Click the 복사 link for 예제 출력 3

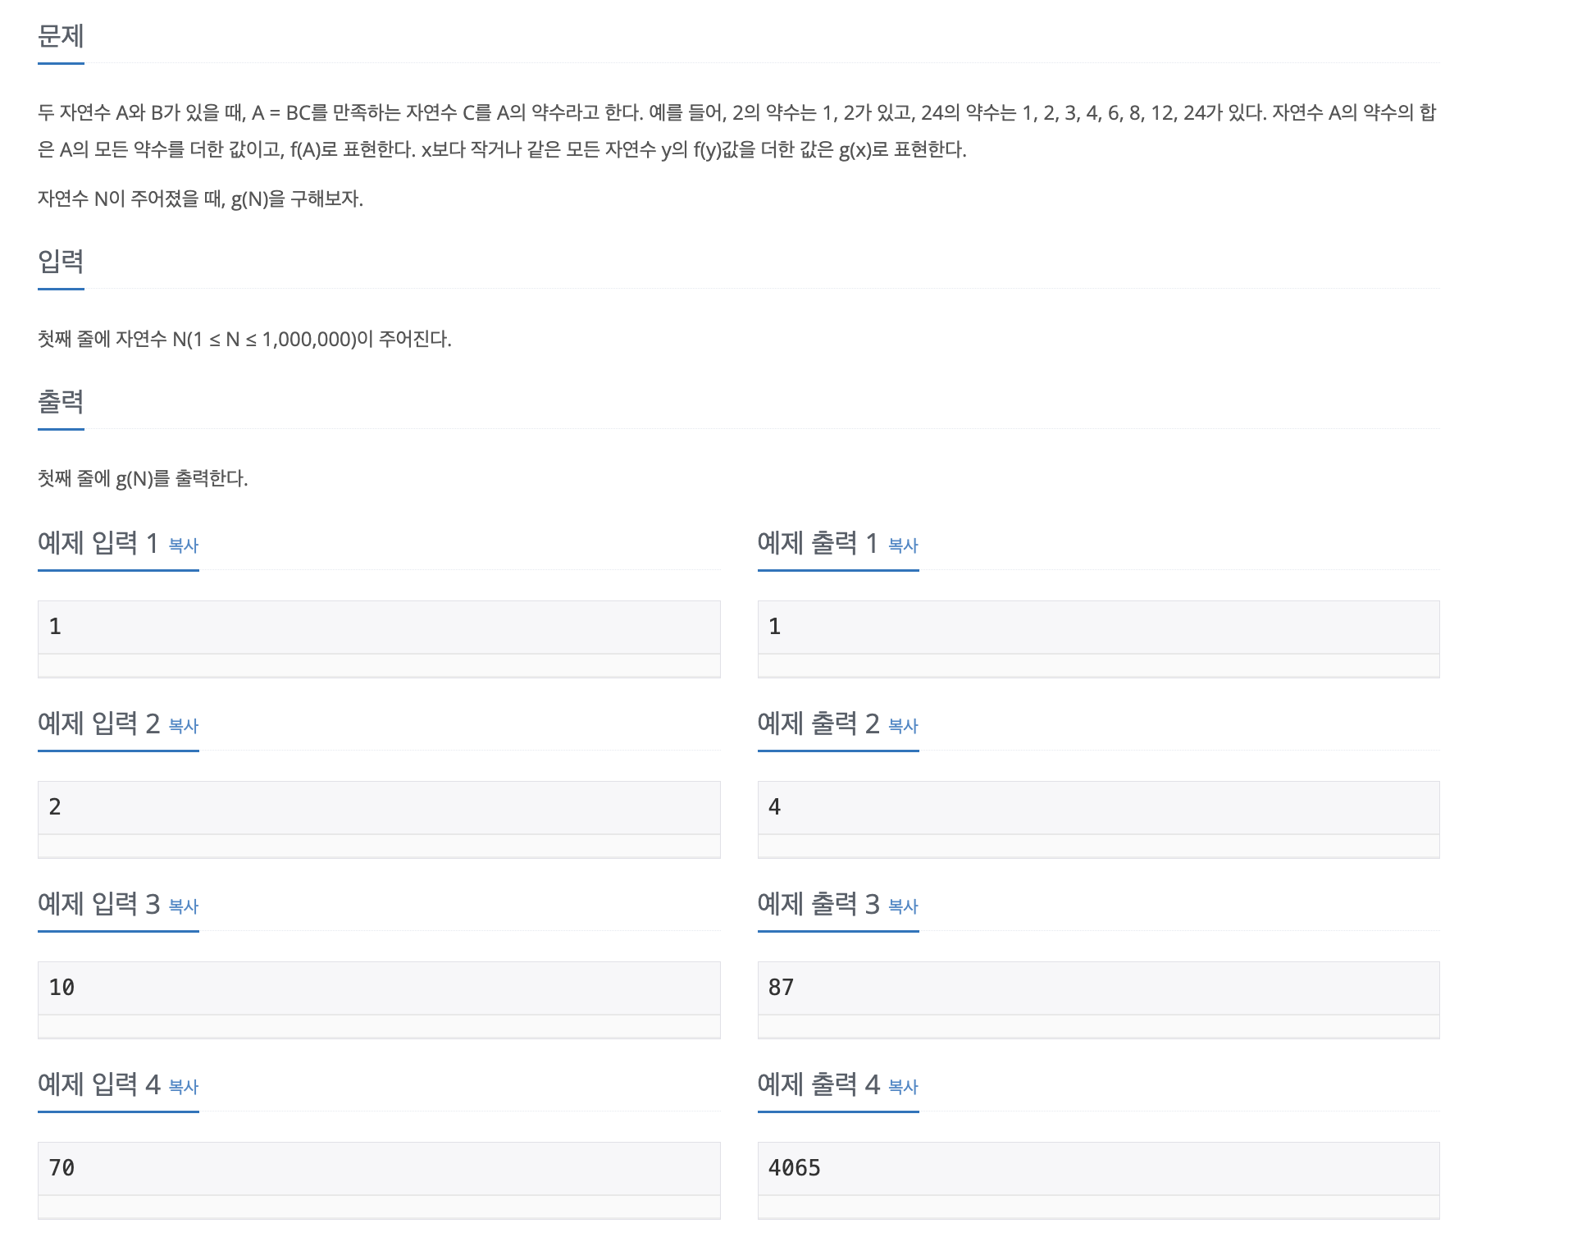pyautogui.click(x=903, y=906)
